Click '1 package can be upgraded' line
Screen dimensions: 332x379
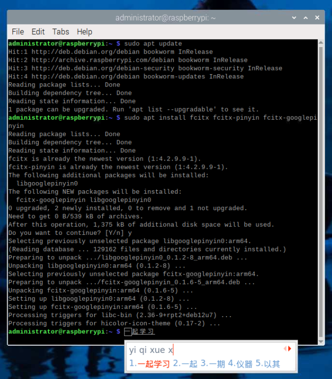[x=134, y=109]
